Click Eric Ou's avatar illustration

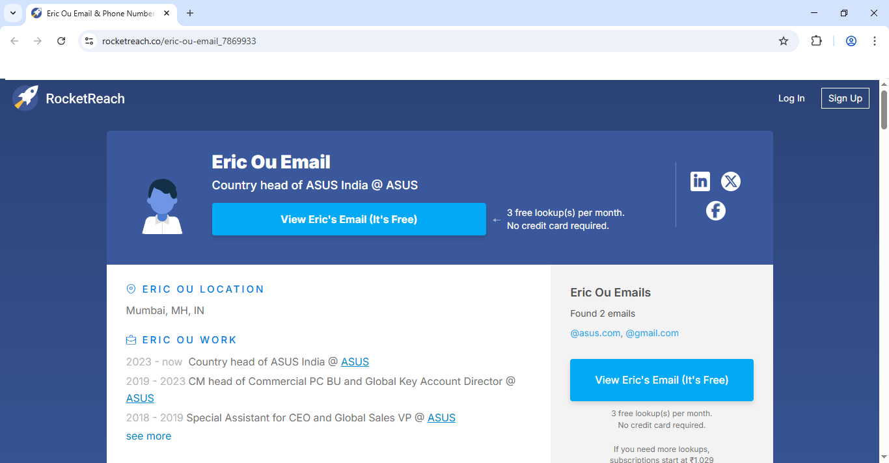[x=162, y=206]
